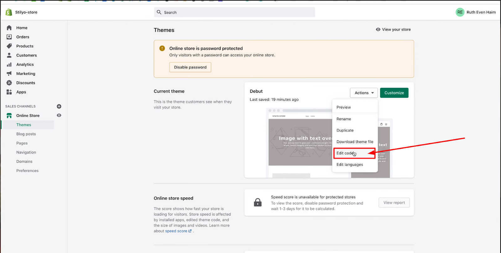View online store via eye icon in sidebar
Viewport: 501px width, 253px height.
click(59, 115)
